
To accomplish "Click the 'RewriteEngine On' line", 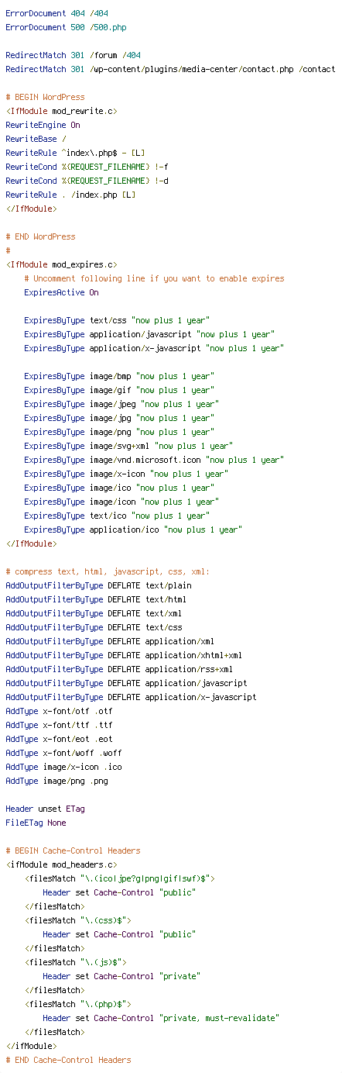I will tap(43, 125).
